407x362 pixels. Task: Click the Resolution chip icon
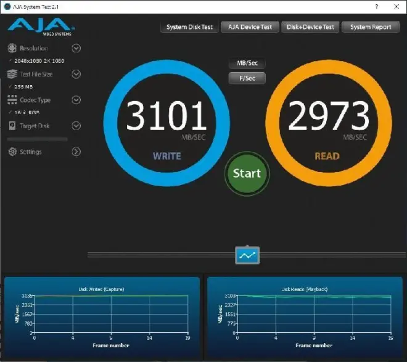pos(12,49)
